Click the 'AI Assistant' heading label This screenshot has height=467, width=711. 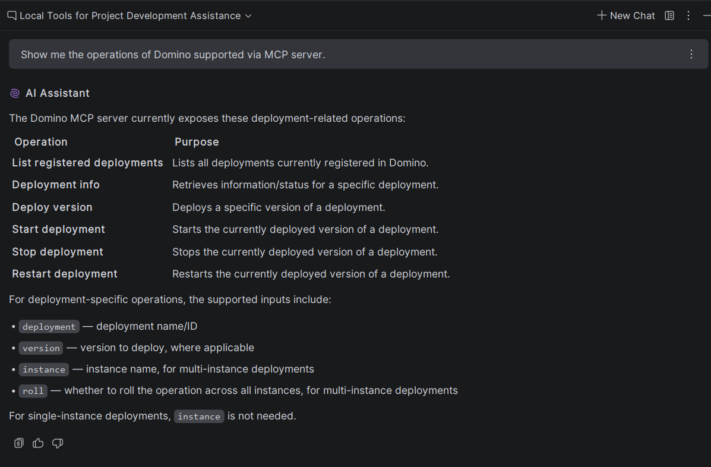click(x=58, y=93)
